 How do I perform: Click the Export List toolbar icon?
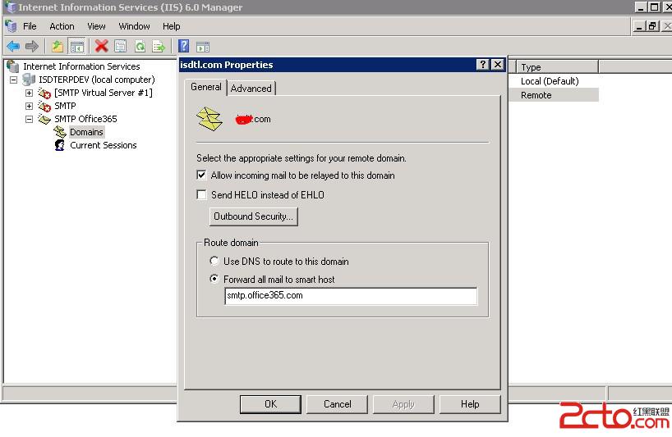[x=159, y=46]
